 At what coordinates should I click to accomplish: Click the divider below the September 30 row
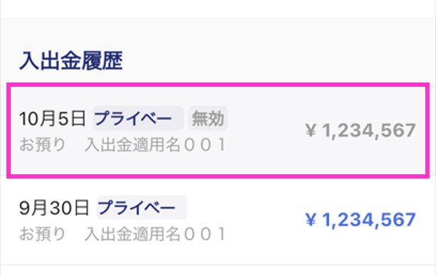pyautogui.click(x=218, y=265)
